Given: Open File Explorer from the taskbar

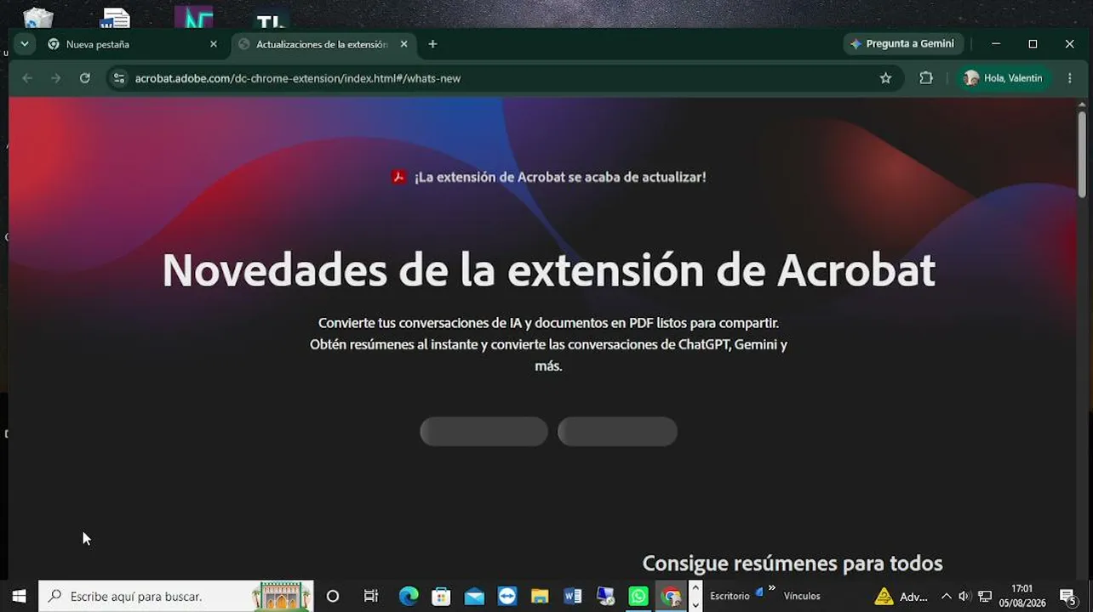Looking at the screenshot, I should click(x=540, y=596).
